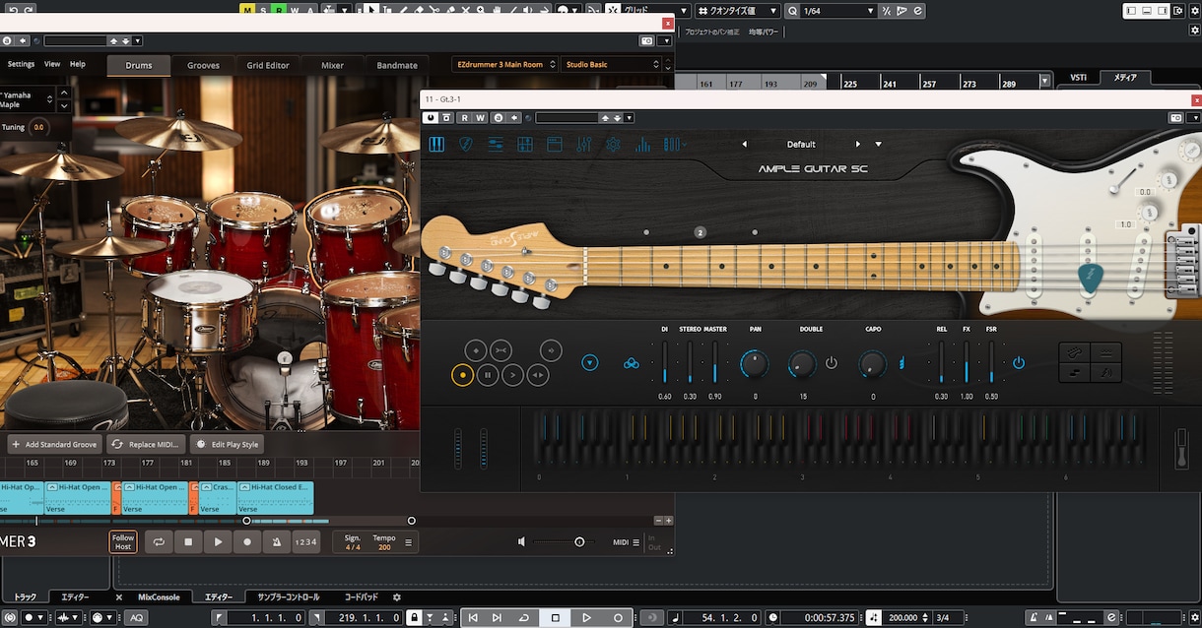The height and width of the screenshot is (628, 1202).
Task: Open the Ample Guitar mixer faders icon
Action: coord(583,145)
